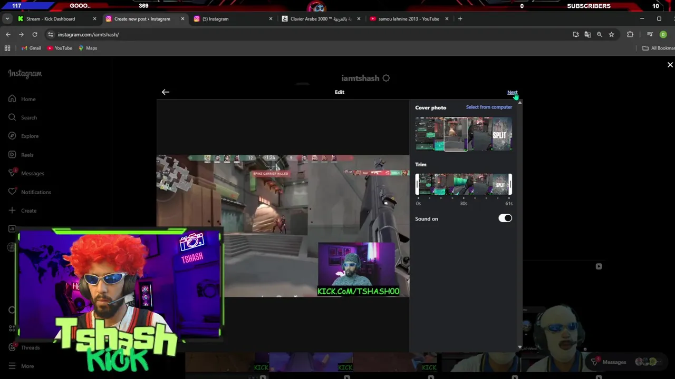Open a new browser tab
This screenshot has width=675, height=379.
click(x=460, y=19)
